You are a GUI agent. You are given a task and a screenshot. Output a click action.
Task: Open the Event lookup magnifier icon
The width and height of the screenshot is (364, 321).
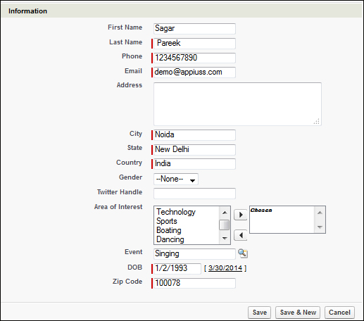tap(243, 253)
